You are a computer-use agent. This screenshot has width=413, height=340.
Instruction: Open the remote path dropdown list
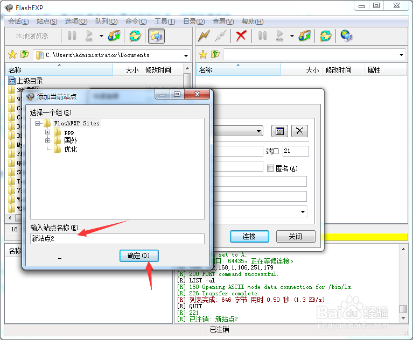401,55
